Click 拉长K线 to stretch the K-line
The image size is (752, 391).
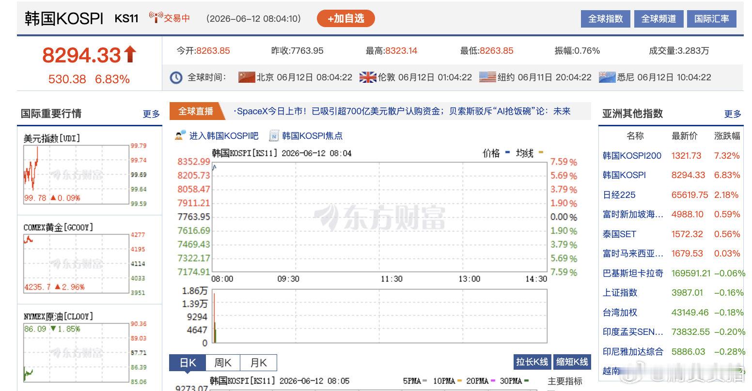coord(532,362)
